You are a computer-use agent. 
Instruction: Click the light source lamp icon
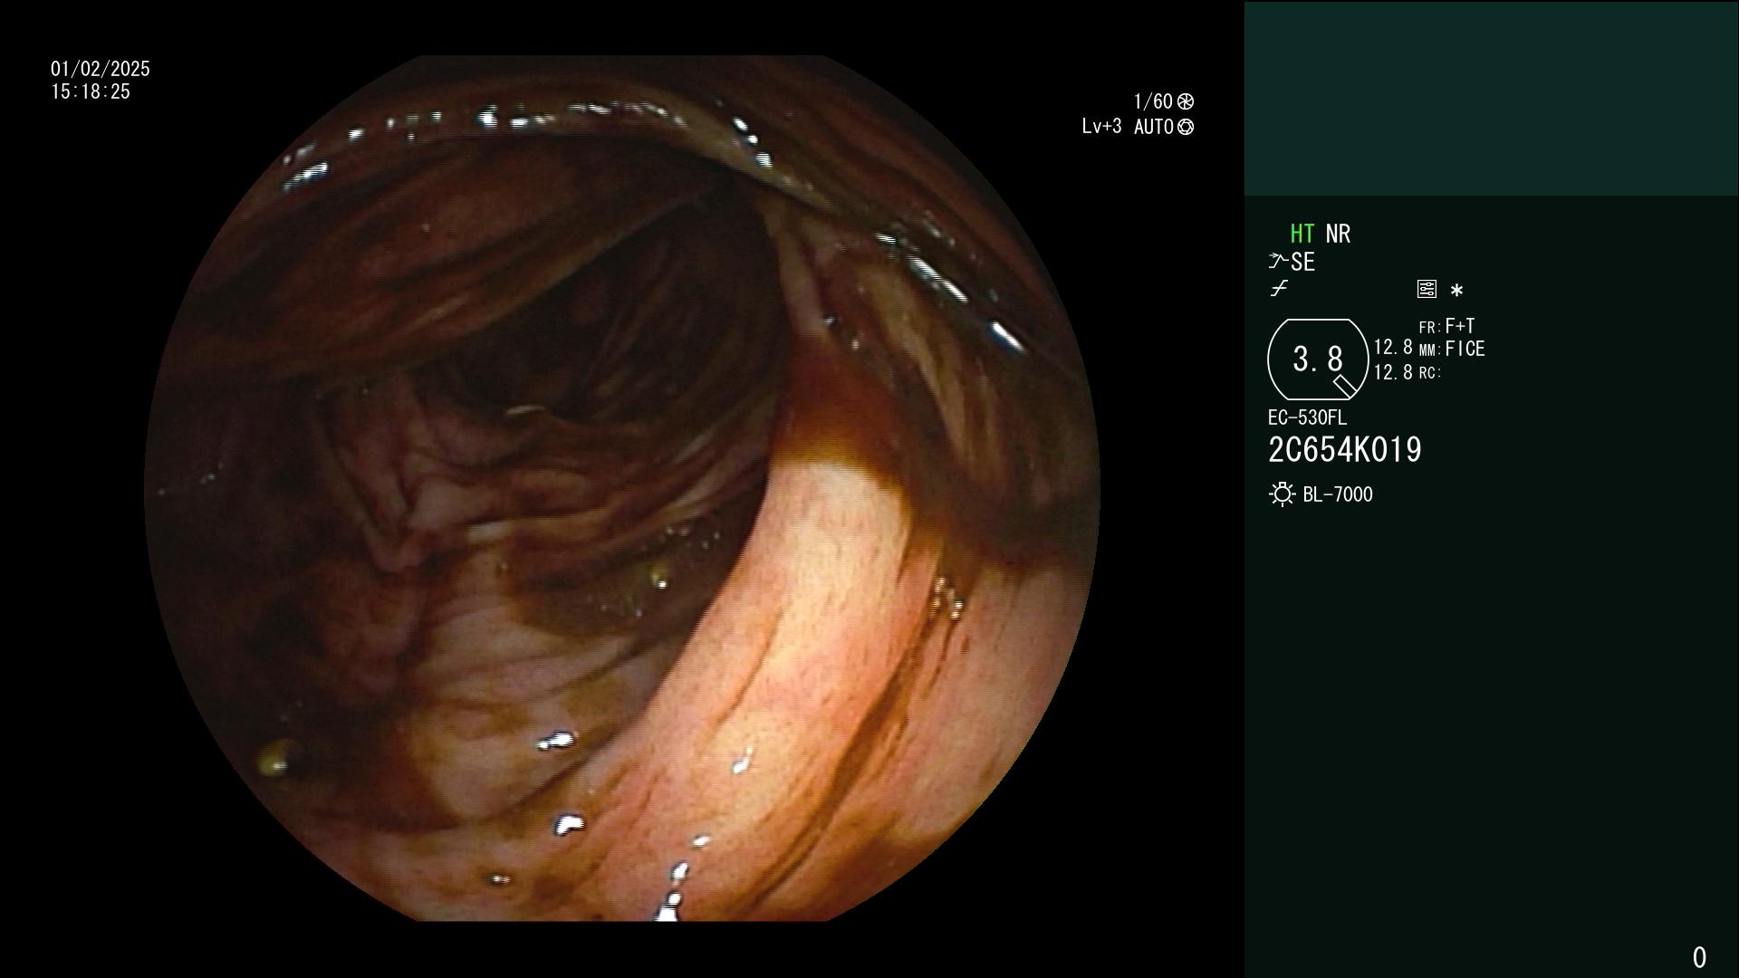pyautogui.click(x=1283, y=494)
